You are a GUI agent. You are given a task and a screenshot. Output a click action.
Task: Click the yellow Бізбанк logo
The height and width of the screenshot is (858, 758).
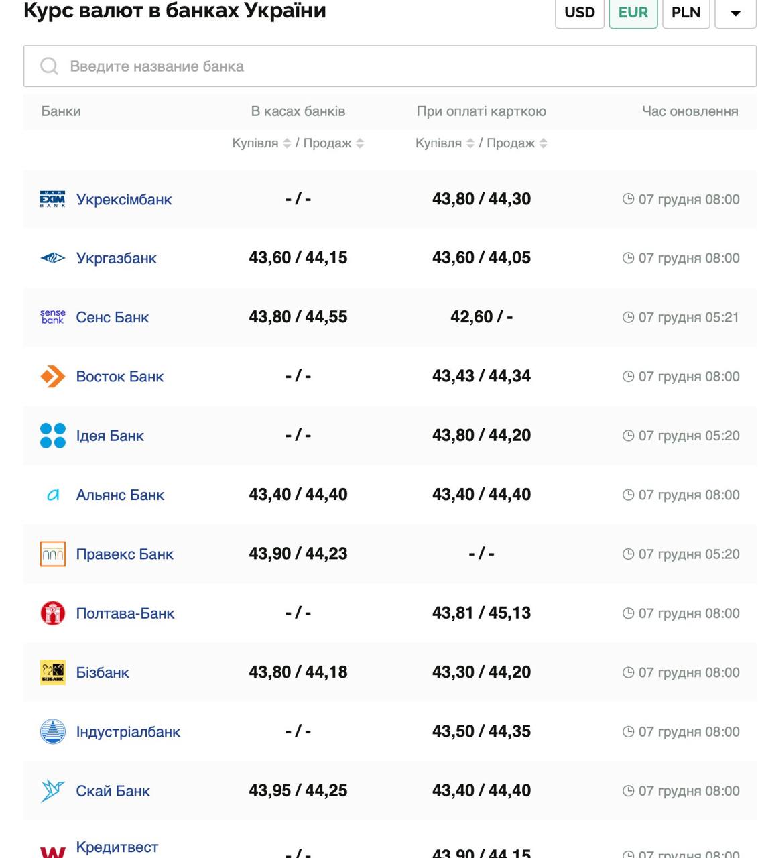pos(52,672)
